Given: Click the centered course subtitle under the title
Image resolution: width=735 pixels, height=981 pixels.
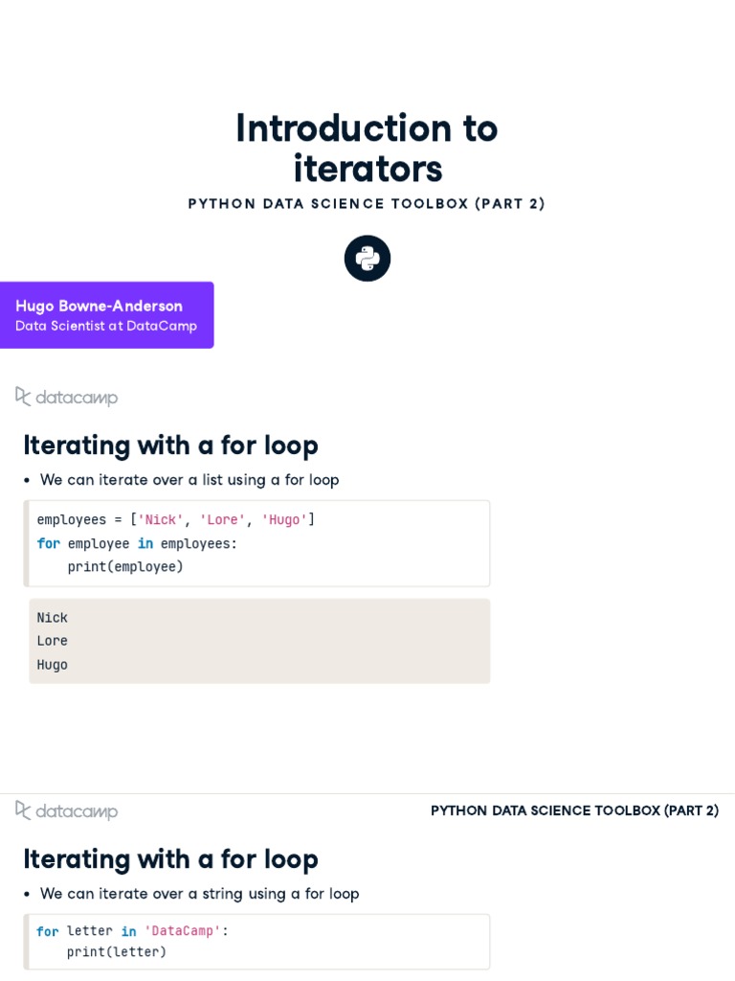Looking at the screenshot, I should 367,204.
